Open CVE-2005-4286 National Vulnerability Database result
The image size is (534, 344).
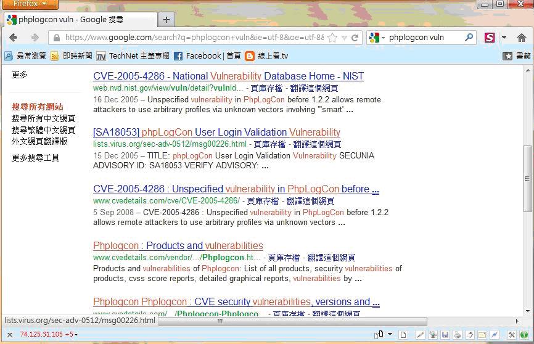click(228, 76)
